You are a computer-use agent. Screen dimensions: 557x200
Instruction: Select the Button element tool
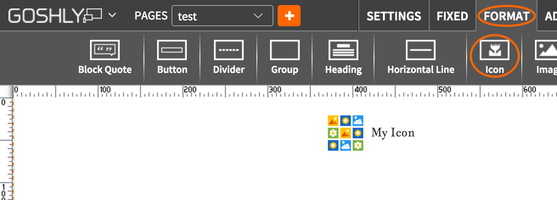[x=172, y=58]
